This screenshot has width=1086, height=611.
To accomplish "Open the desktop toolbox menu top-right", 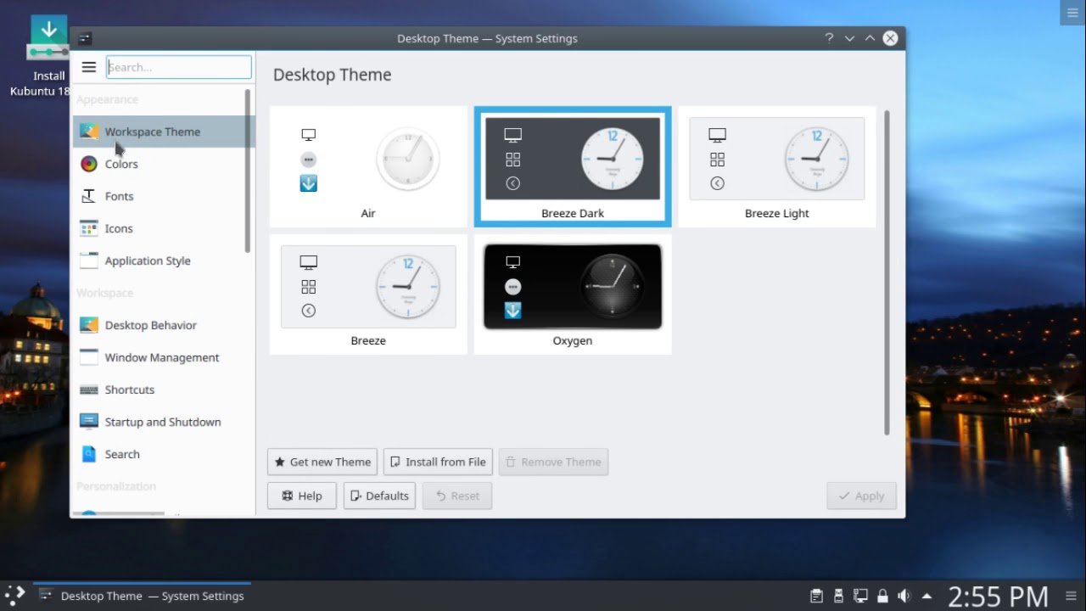I will point(1073,12).
